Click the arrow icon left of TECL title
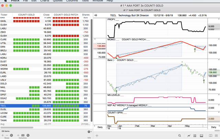Viewport: 220px width, 139px height. click(96, 15)
